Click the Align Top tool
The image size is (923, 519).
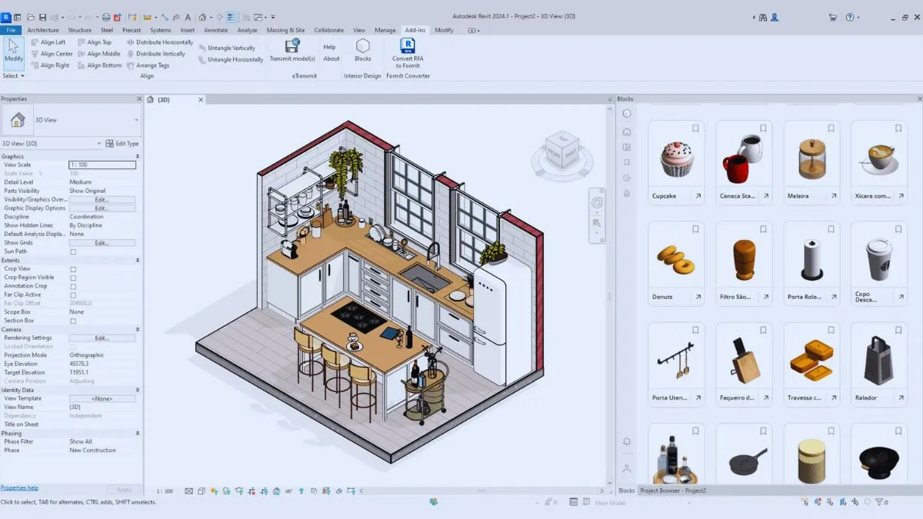[94, 42]
